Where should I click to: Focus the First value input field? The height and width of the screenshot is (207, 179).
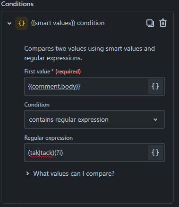pyautogui.click(x=86, y=86)
